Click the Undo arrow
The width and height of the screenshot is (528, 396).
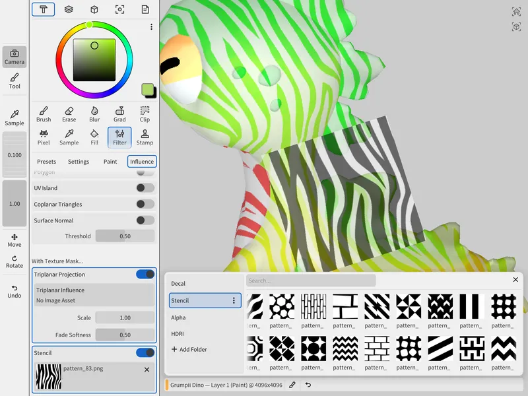point(15,291)
